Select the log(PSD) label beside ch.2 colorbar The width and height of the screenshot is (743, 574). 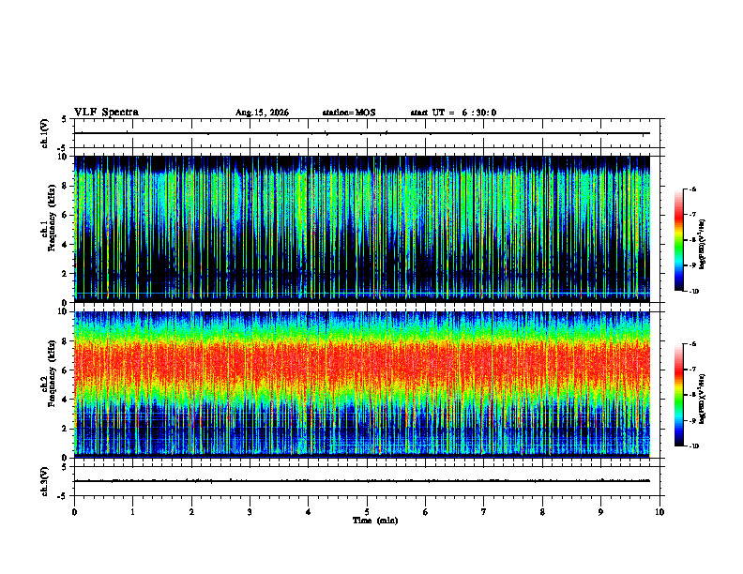(703, 399)
